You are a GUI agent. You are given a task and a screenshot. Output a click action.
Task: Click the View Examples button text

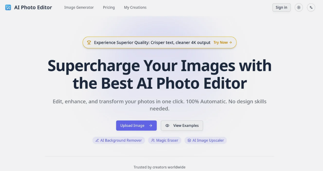(x=186, y=126)
